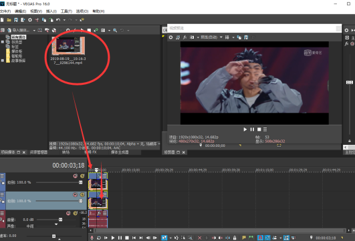Open the 工具(T) menu
The height and width of the screenshot is (241, 355).
click(x=66, y=11)
